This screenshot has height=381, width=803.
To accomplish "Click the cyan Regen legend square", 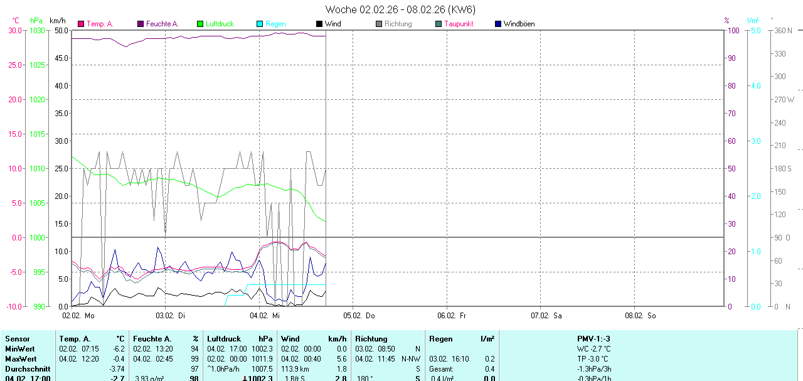I will [260, 24].
